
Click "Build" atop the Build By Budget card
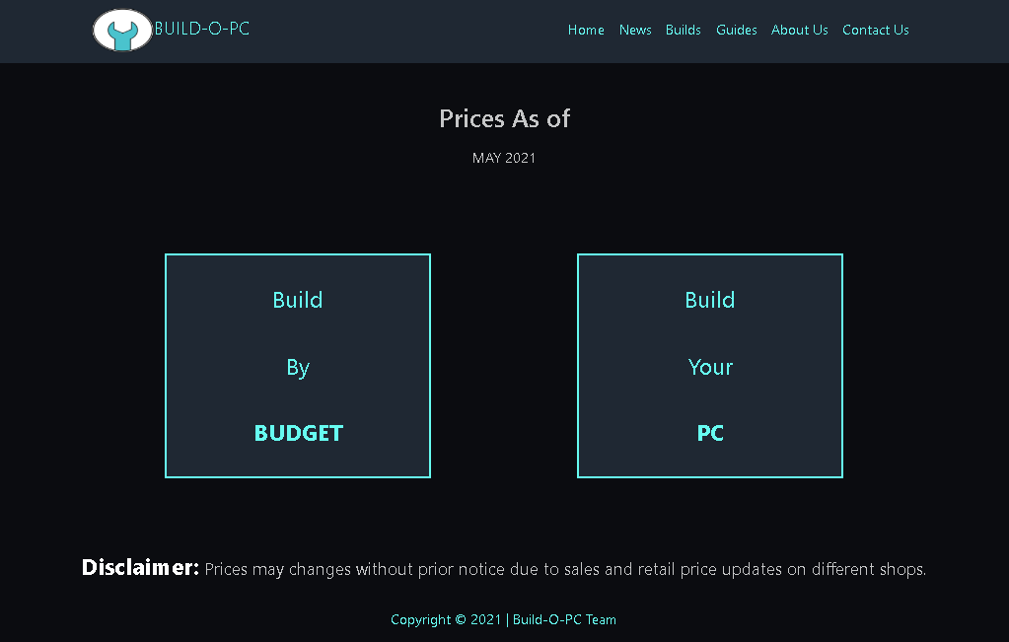point(298,300)
